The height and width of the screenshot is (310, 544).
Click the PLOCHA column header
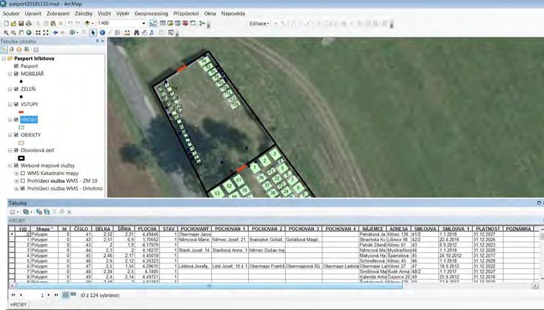147,229
